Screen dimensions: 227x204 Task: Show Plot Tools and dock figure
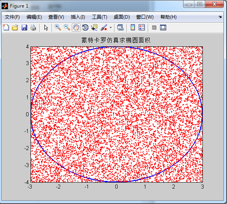pyautogui.click(x=163, y=27)
